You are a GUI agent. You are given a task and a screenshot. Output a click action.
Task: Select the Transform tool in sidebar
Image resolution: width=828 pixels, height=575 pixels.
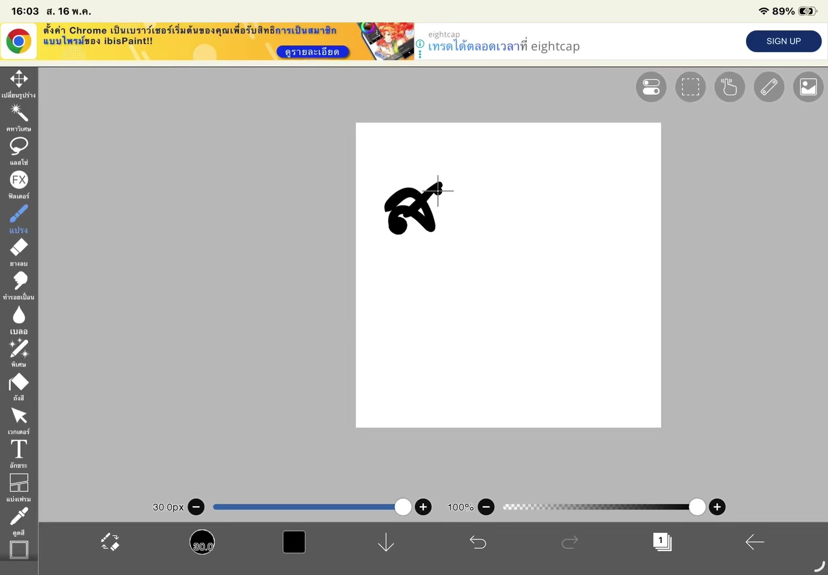pos(19,84)
